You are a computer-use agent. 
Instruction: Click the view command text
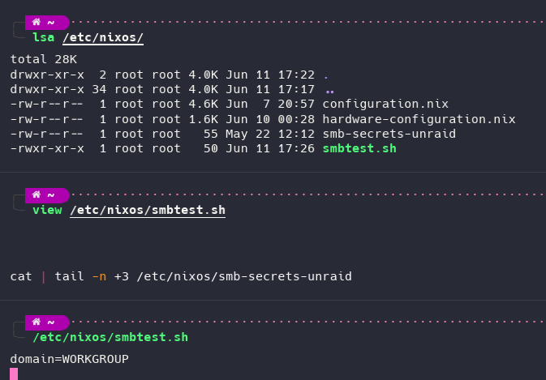click(47, 211)
